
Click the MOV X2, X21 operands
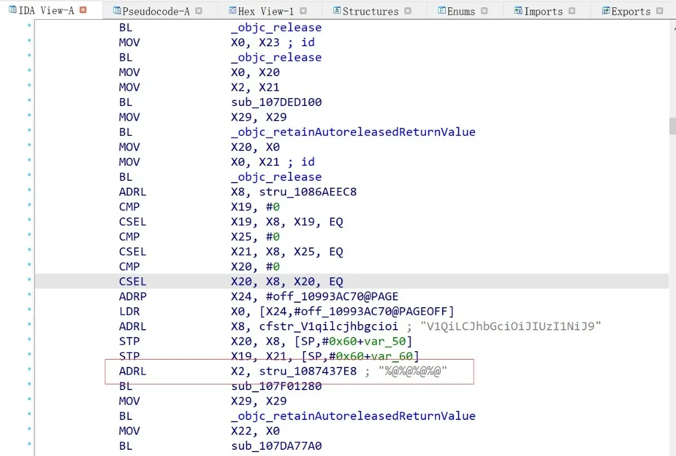coord(255,87)
